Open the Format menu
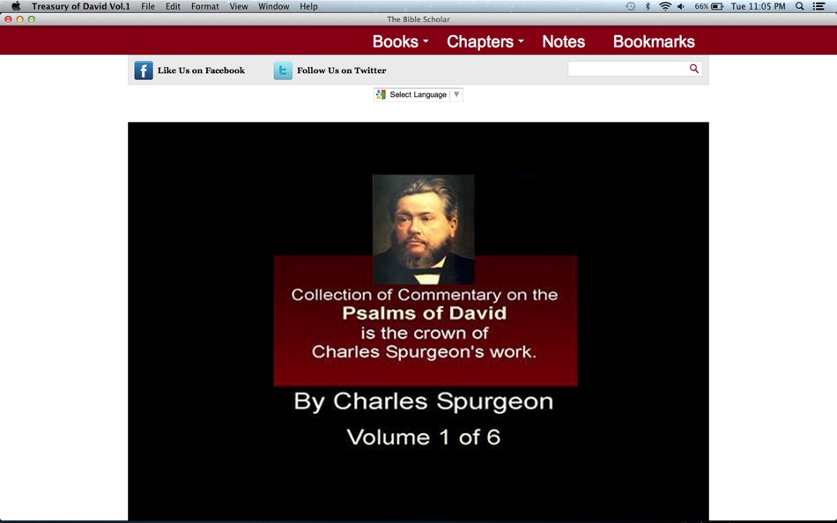This screenshot has width=837, height=523. (x=205, y=6)
